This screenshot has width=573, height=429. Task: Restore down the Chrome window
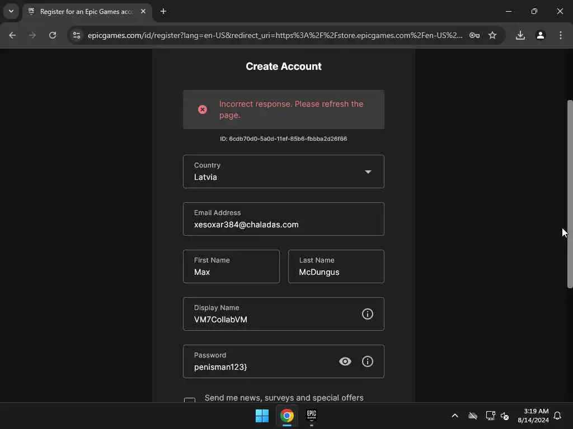coord(534,11)
